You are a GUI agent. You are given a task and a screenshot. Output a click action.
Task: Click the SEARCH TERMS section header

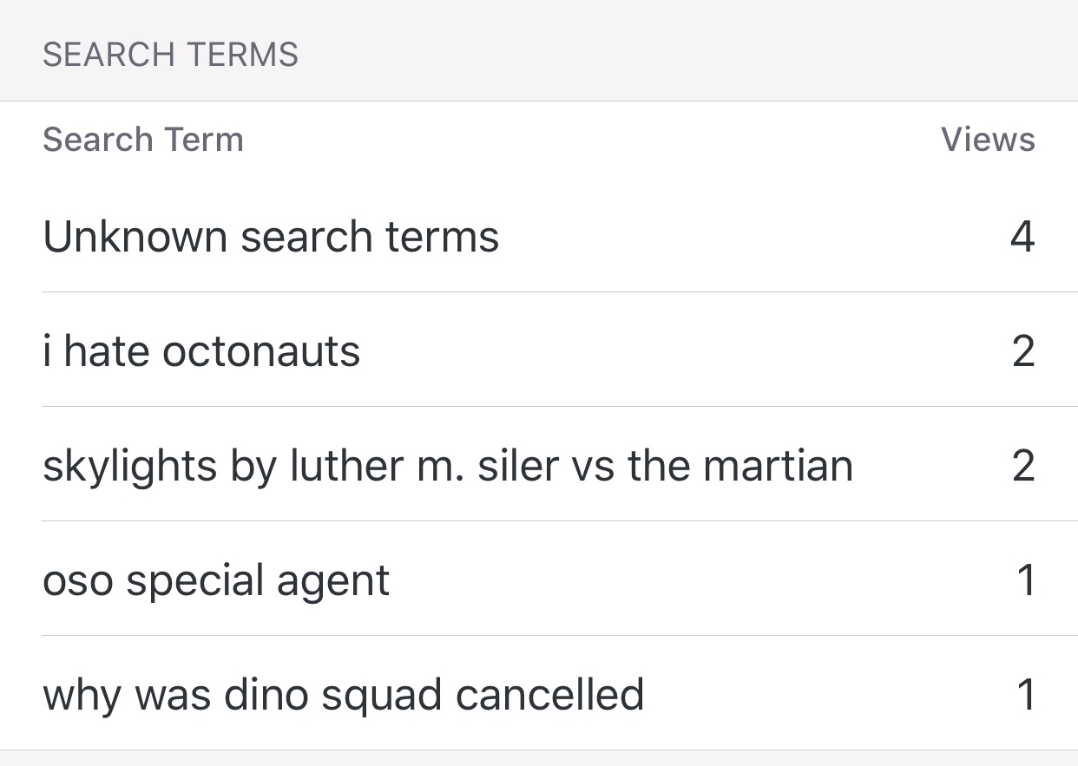(x=170, y=55)
